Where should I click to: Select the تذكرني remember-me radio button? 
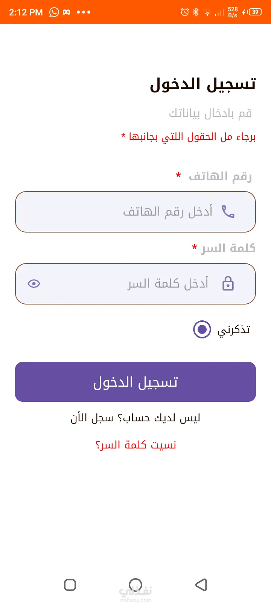tap(202, 329)
